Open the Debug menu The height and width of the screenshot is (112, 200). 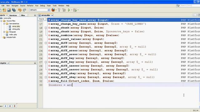(x=42, y=6)
